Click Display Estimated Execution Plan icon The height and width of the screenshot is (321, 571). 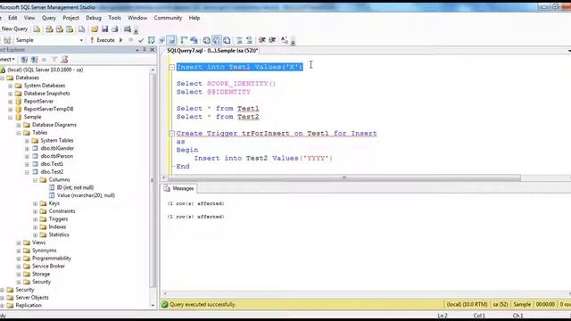tap(151, 40)
